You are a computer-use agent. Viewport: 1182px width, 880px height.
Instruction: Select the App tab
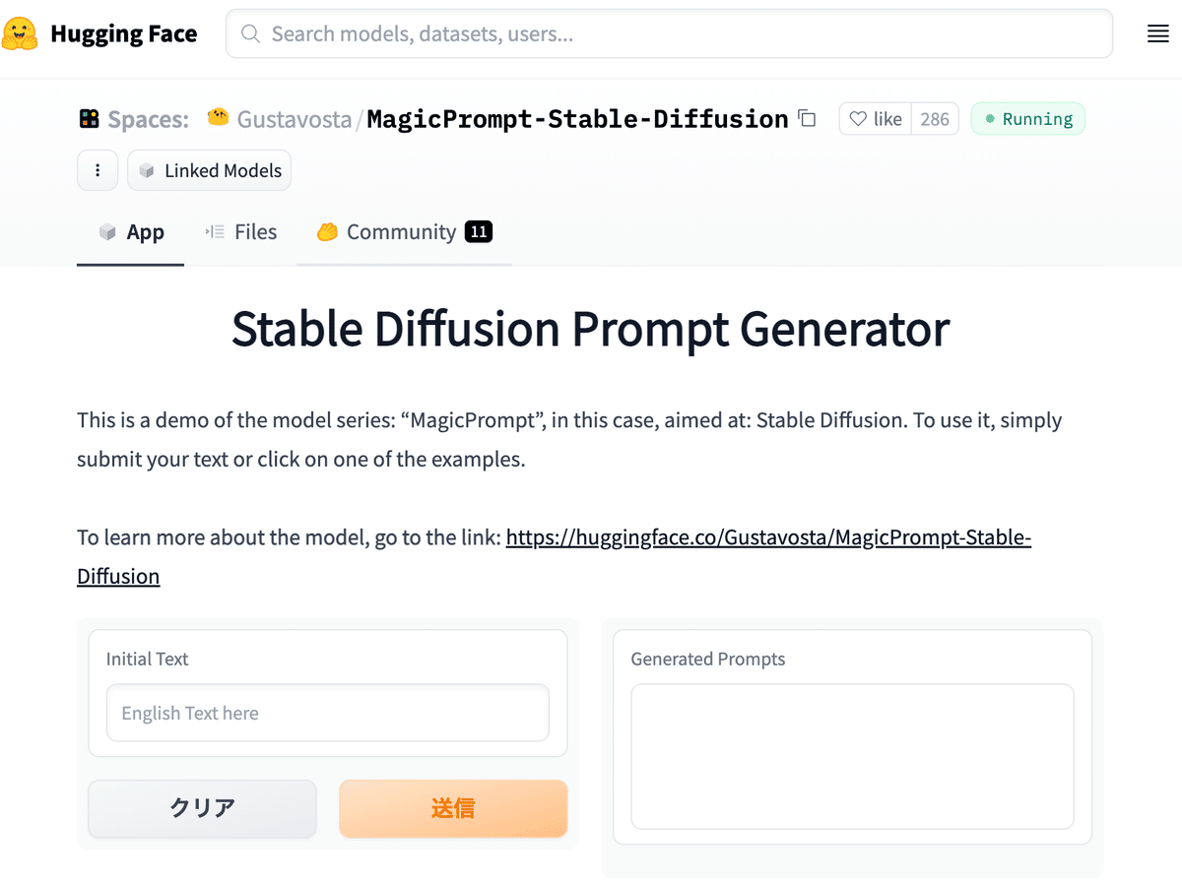point(130,231)
